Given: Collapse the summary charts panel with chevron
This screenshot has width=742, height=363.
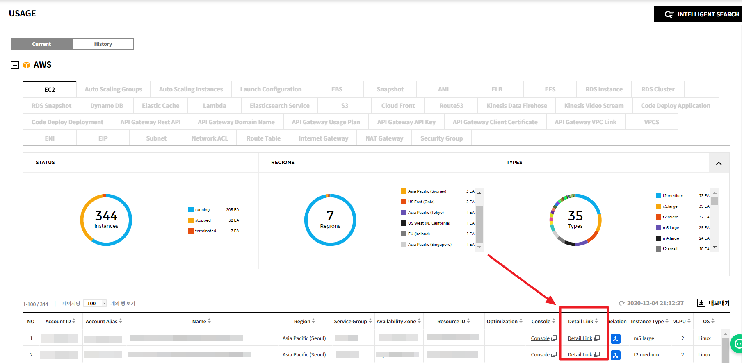Looking at the screenshot, I should point(719,163).
